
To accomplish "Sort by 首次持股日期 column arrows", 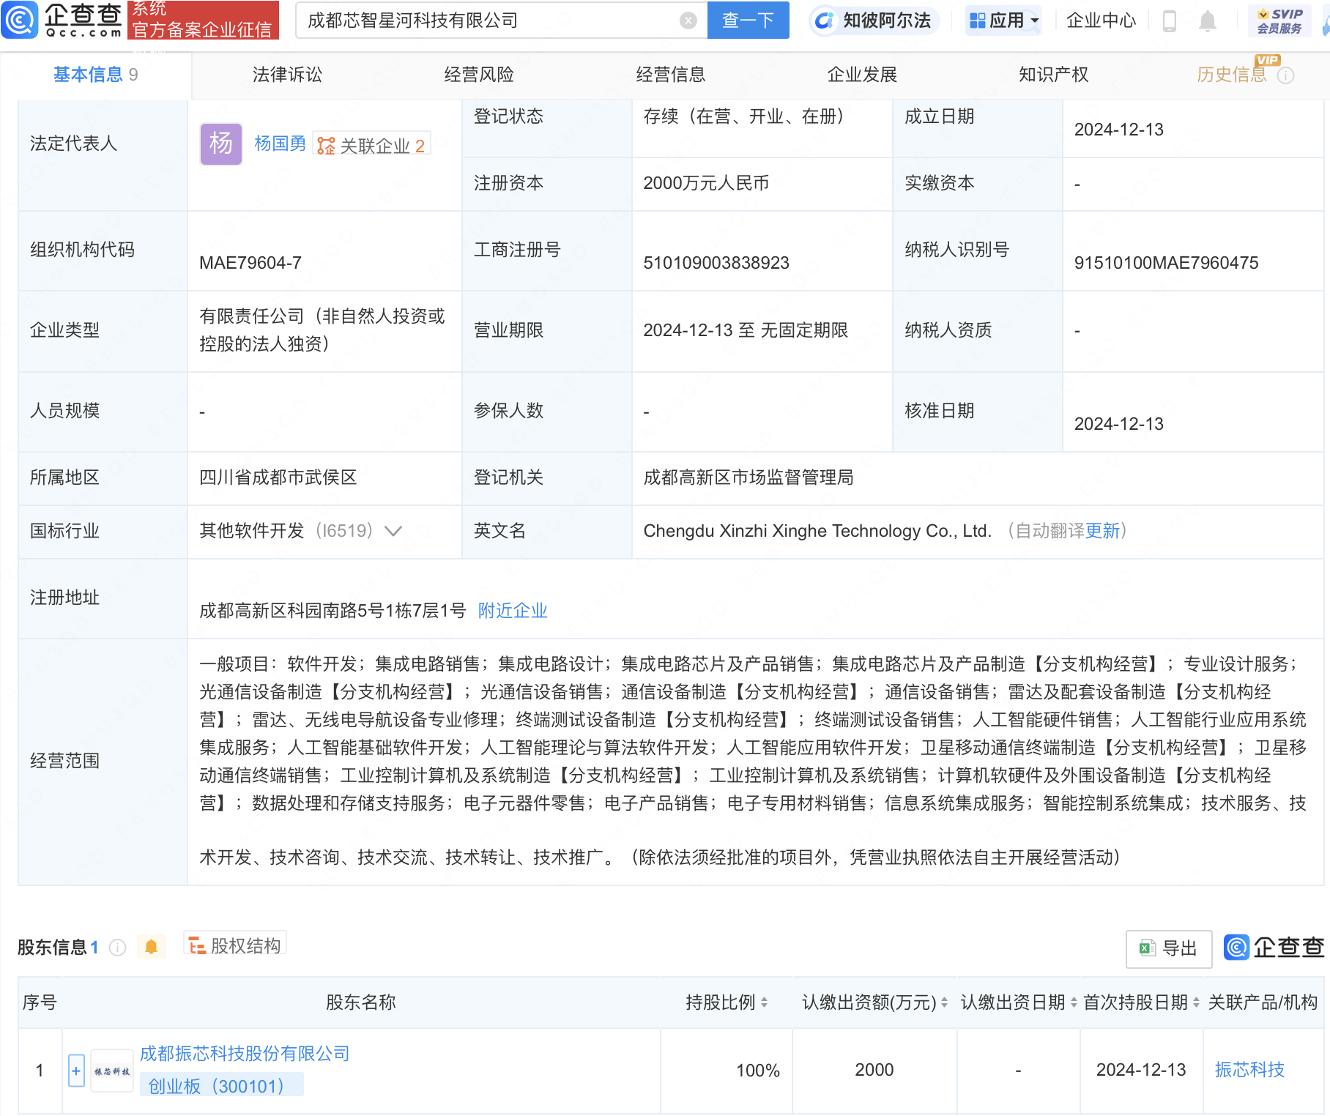I will point(1196,1002).
